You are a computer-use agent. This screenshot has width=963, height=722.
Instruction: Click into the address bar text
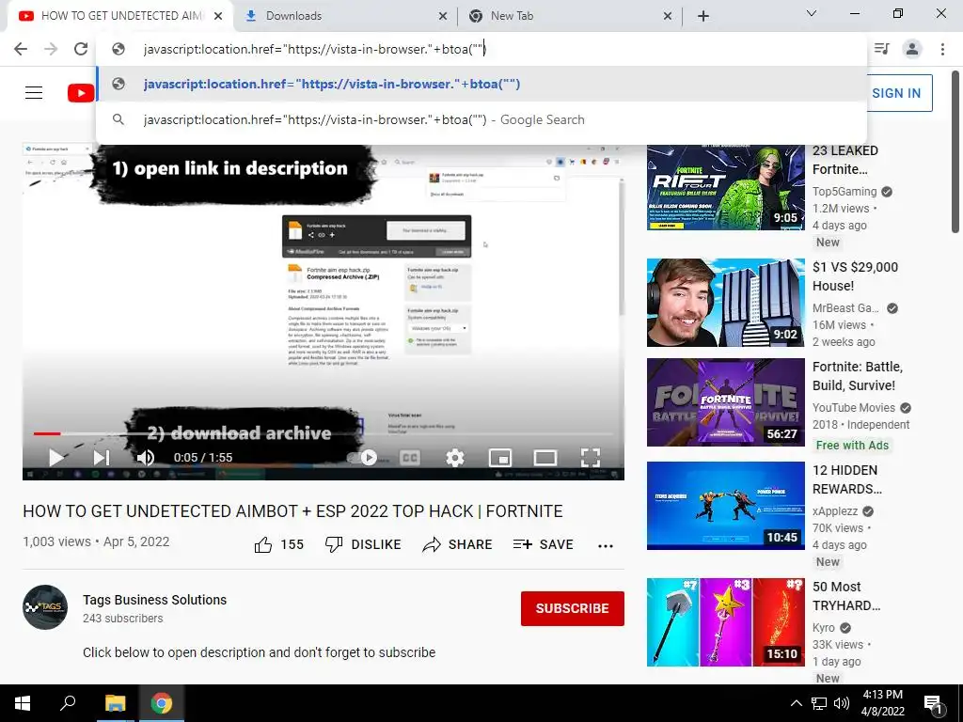(x=314, y=49)
